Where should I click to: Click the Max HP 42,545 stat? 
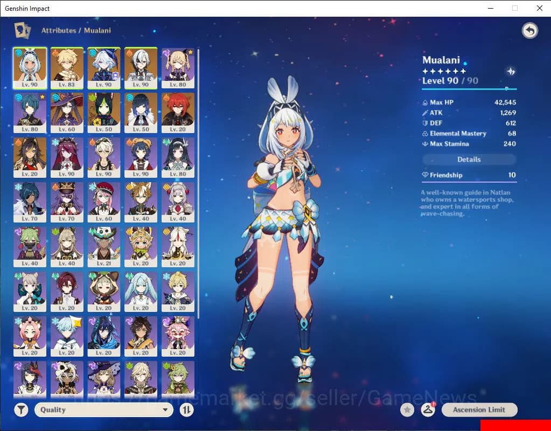[469, 102]
